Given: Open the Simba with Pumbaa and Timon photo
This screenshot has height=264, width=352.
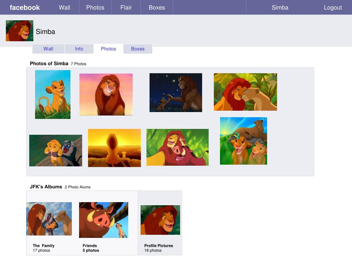Looking at the screenshot, I should click(x=178, y=147).
